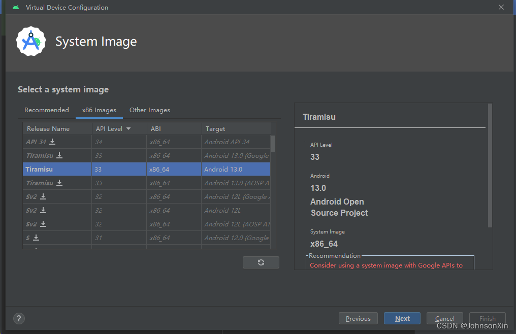Open the Other Images tab

pyautogui.click(x=150, y=110)
